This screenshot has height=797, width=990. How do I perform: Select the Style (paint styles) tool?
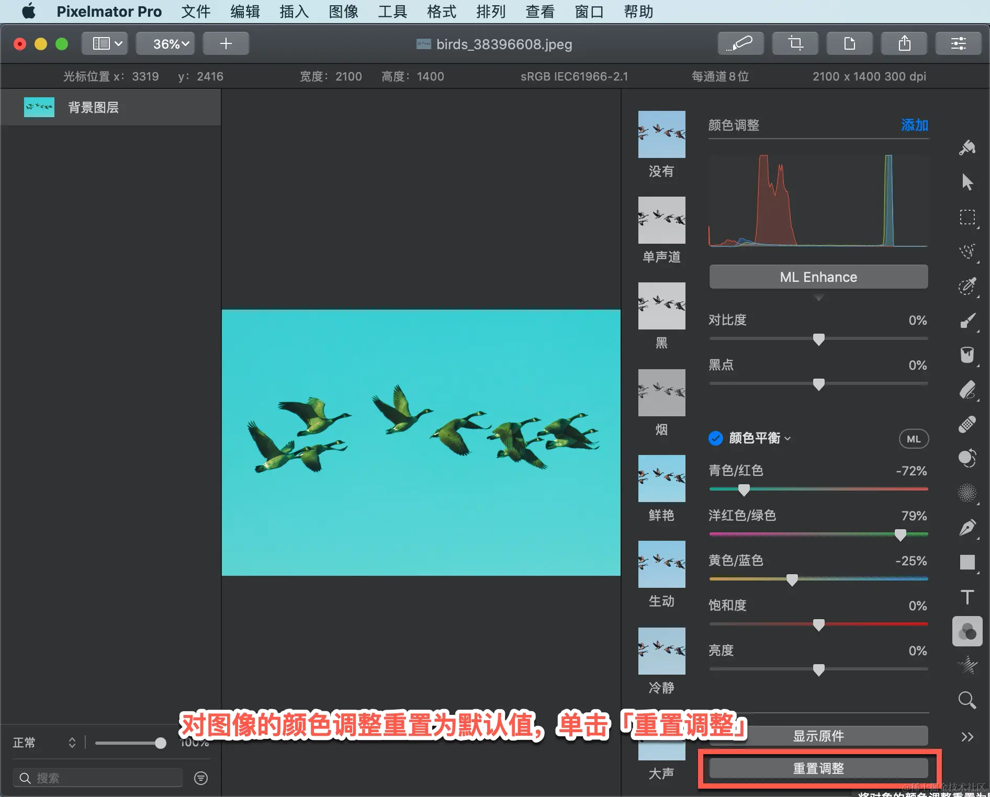click(967, 148)
